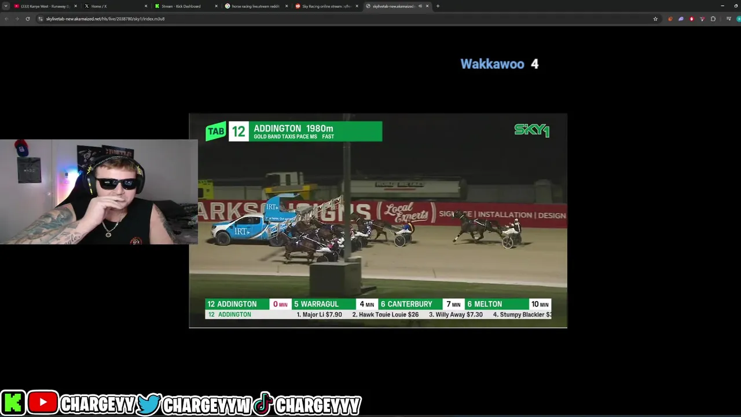Image resolution: width=741 pixels, height=417 pixels.
Task: Switch to the Sky Racing online stream tab
Action: [x=327, y=6]
